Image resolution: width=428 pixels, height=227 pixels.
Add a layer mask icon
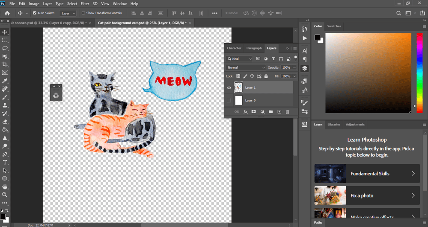pos(253,112)
